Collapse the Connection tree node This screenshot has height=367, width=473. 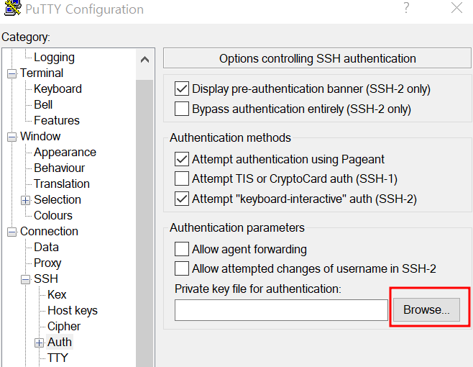[x=12, y=232]
